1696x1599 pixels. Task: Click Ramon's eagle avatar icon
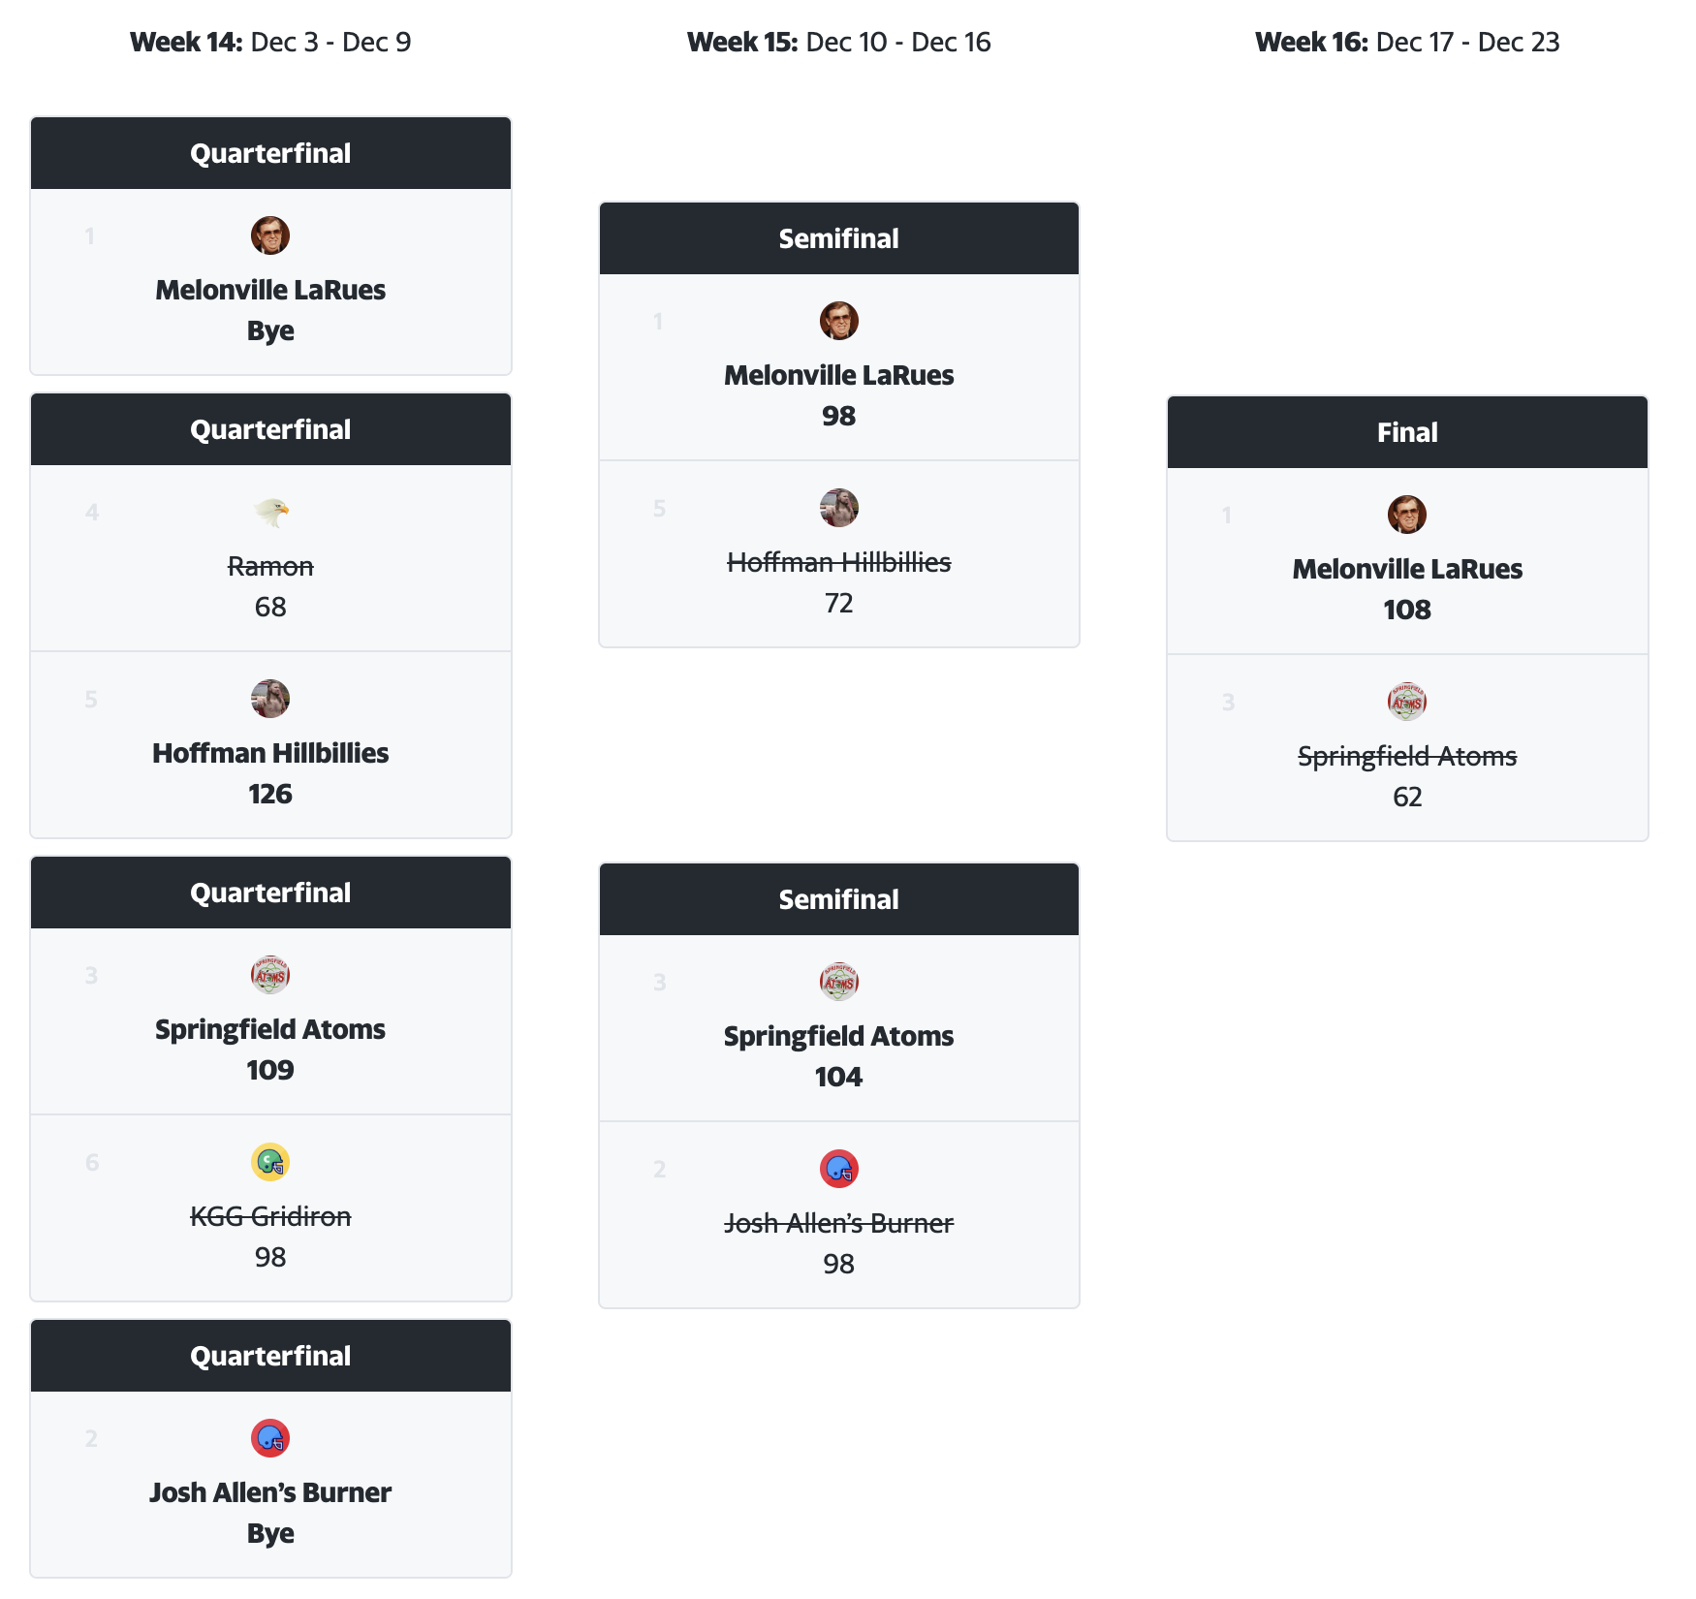pos(270,512)
